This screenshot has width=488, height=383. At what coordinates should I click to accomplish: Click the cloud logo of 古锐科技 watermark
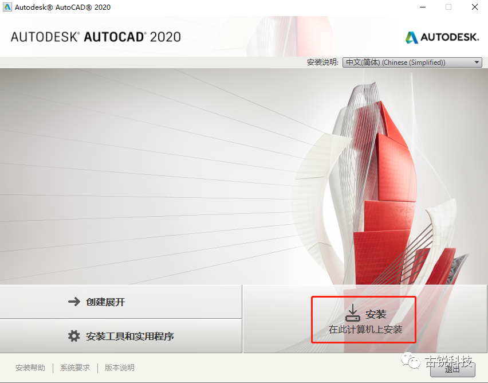(x=411, y=361)
